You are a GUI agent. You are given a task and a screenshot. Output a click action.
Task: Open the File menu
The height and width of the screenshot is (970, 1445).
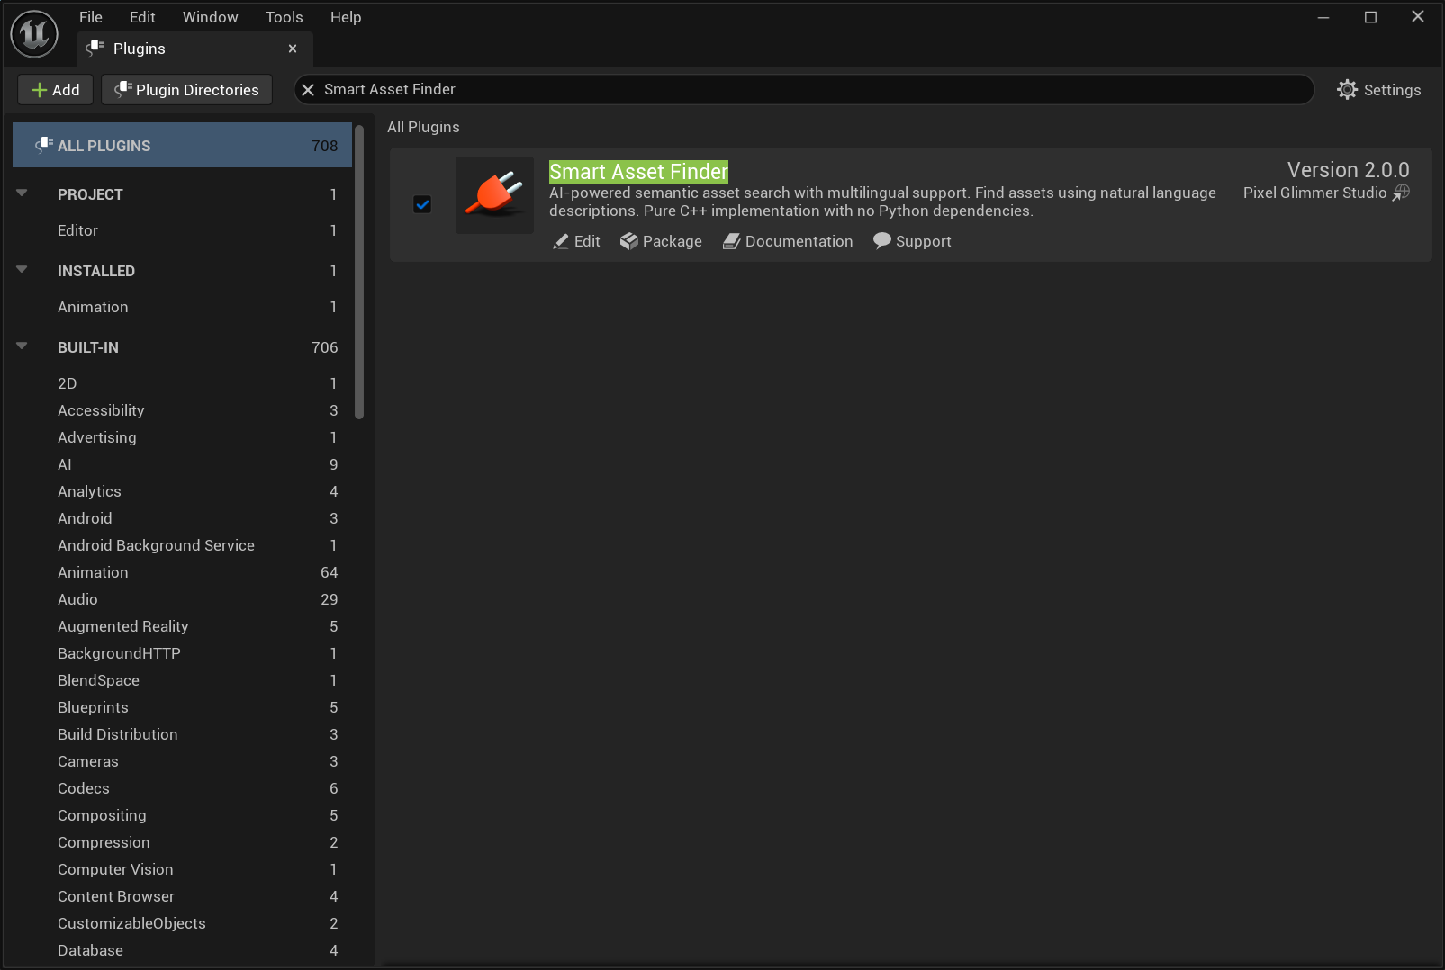[x=91, y=17]
